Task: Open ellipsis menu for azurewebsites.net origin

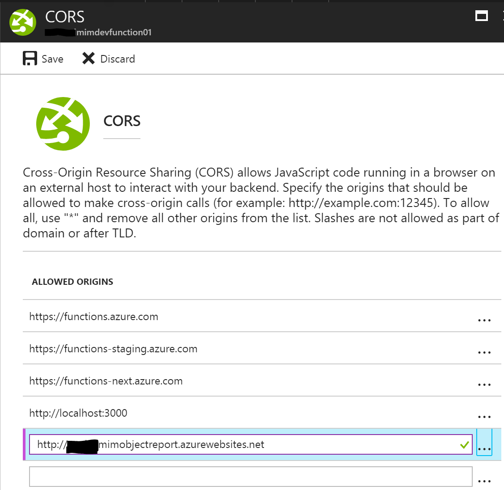Action: [484, 448]
